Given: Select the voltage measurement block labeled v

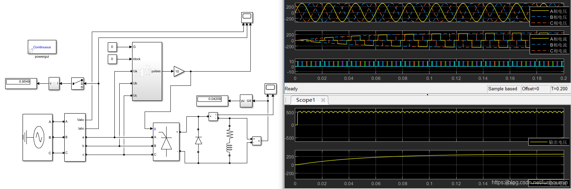Looking at the screenshot, I should click(257, 141).
